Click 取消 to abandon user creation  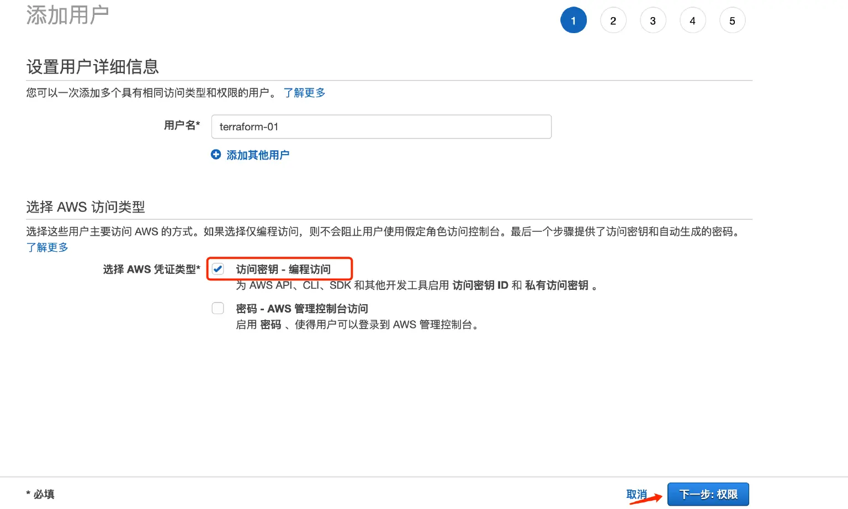click(x=635, y=494)
